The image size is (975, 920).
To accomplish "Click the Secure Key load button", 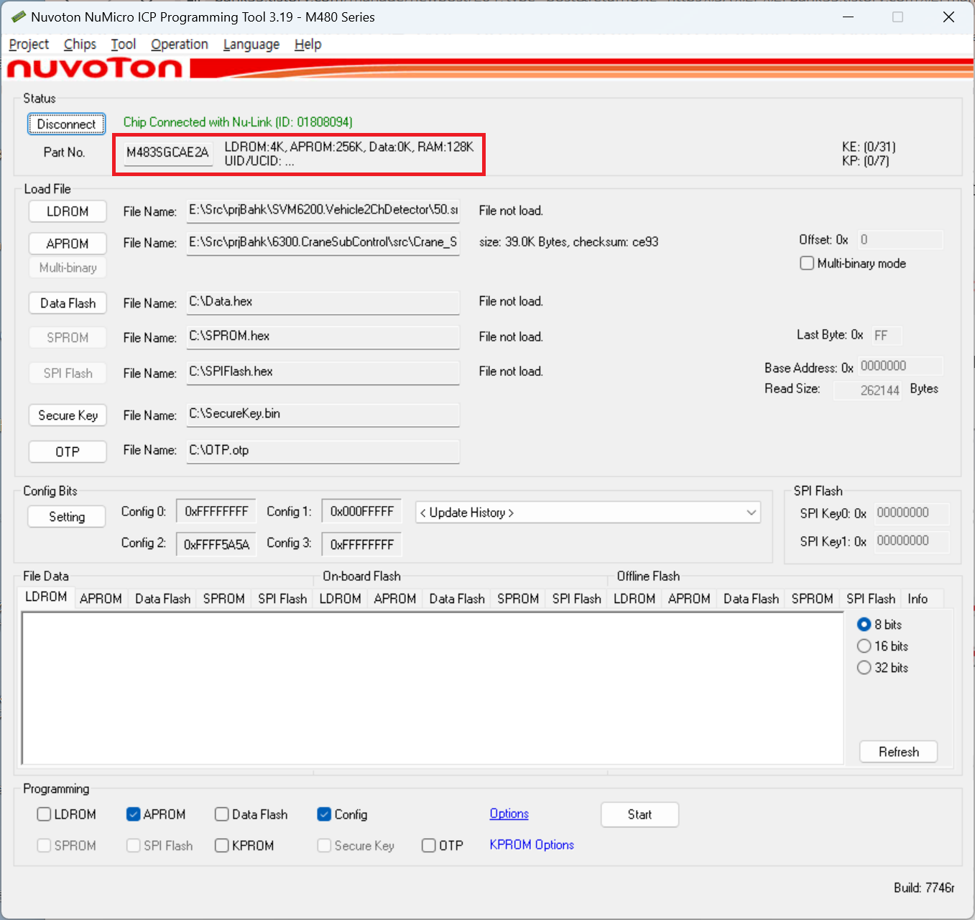I will (68, 415).
